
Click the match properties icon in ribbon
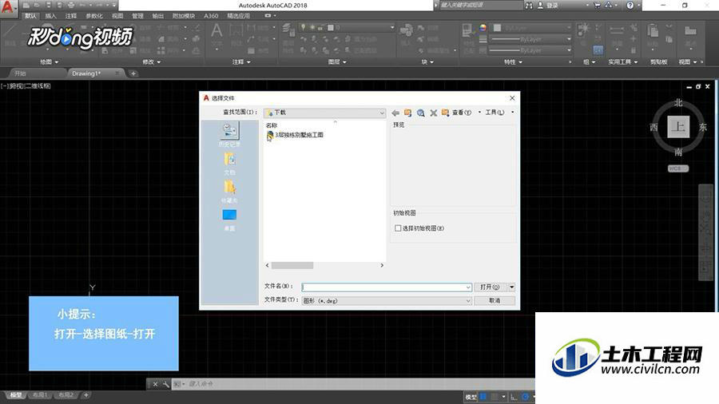(467, 30)
